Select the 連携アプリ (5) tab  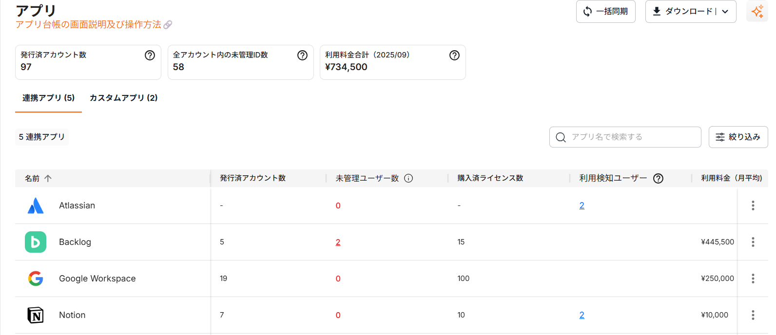click(x=48, y=98)
